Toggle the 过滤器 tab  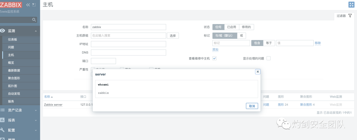coord(344,16)
